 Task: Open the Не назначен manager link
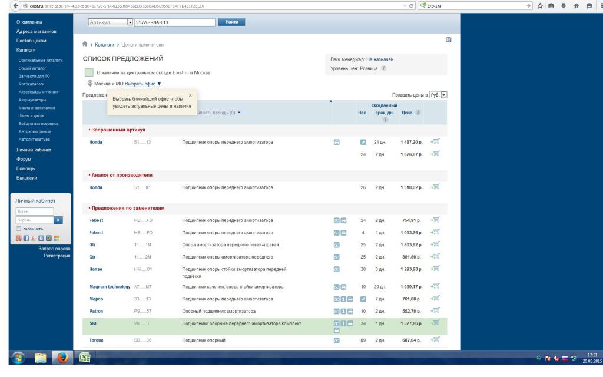click(382, 59)
